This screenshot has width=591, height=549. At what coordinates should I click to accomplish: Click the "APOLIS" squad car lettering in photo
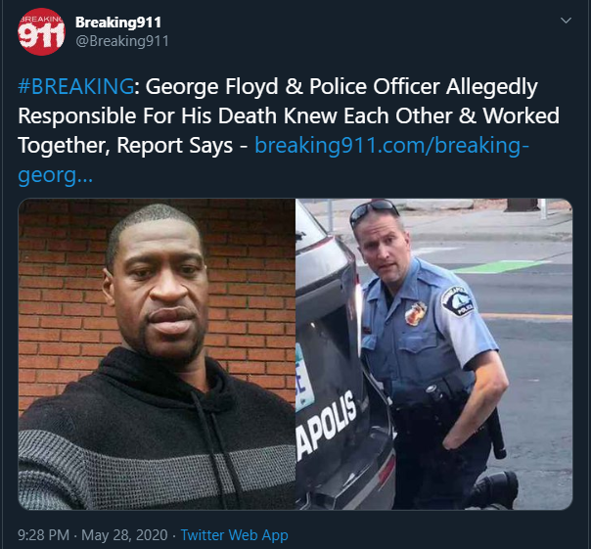[326, 427]
